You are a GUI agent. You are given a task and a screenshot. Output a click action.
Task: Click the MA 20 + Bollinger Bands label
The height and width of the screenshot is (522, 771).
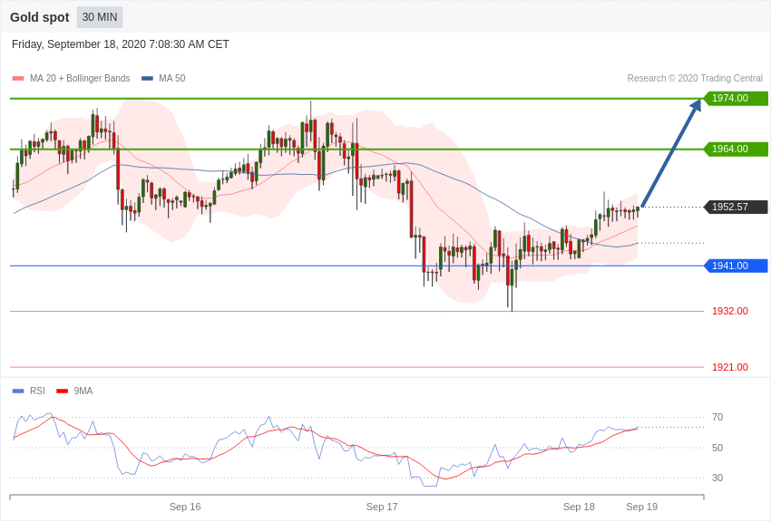click(80, 78)
